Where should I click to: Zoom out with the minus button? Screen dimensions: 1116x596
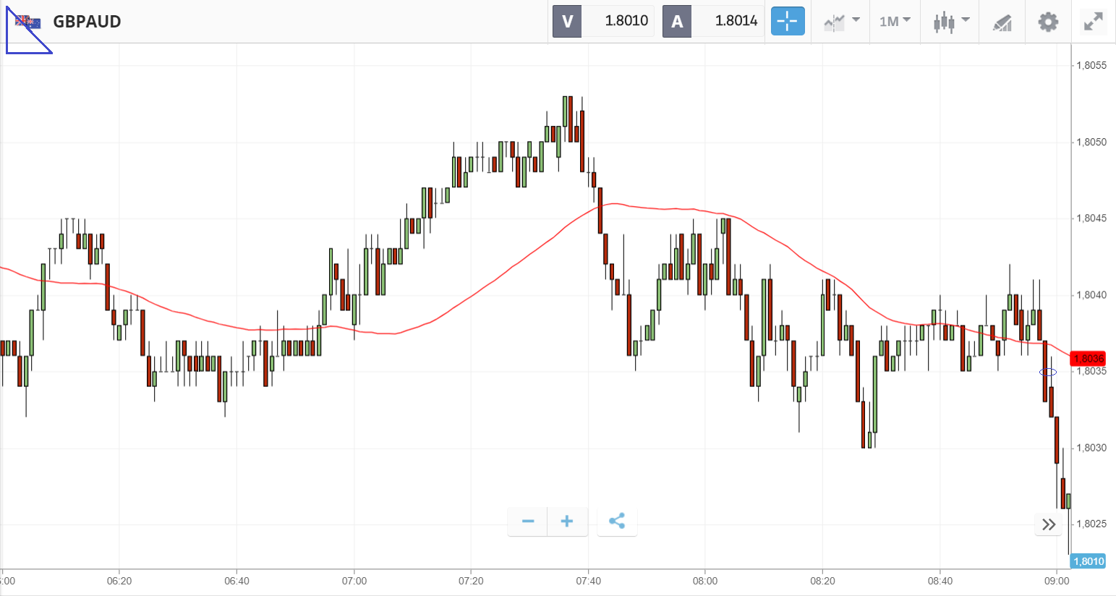point(528,521)
